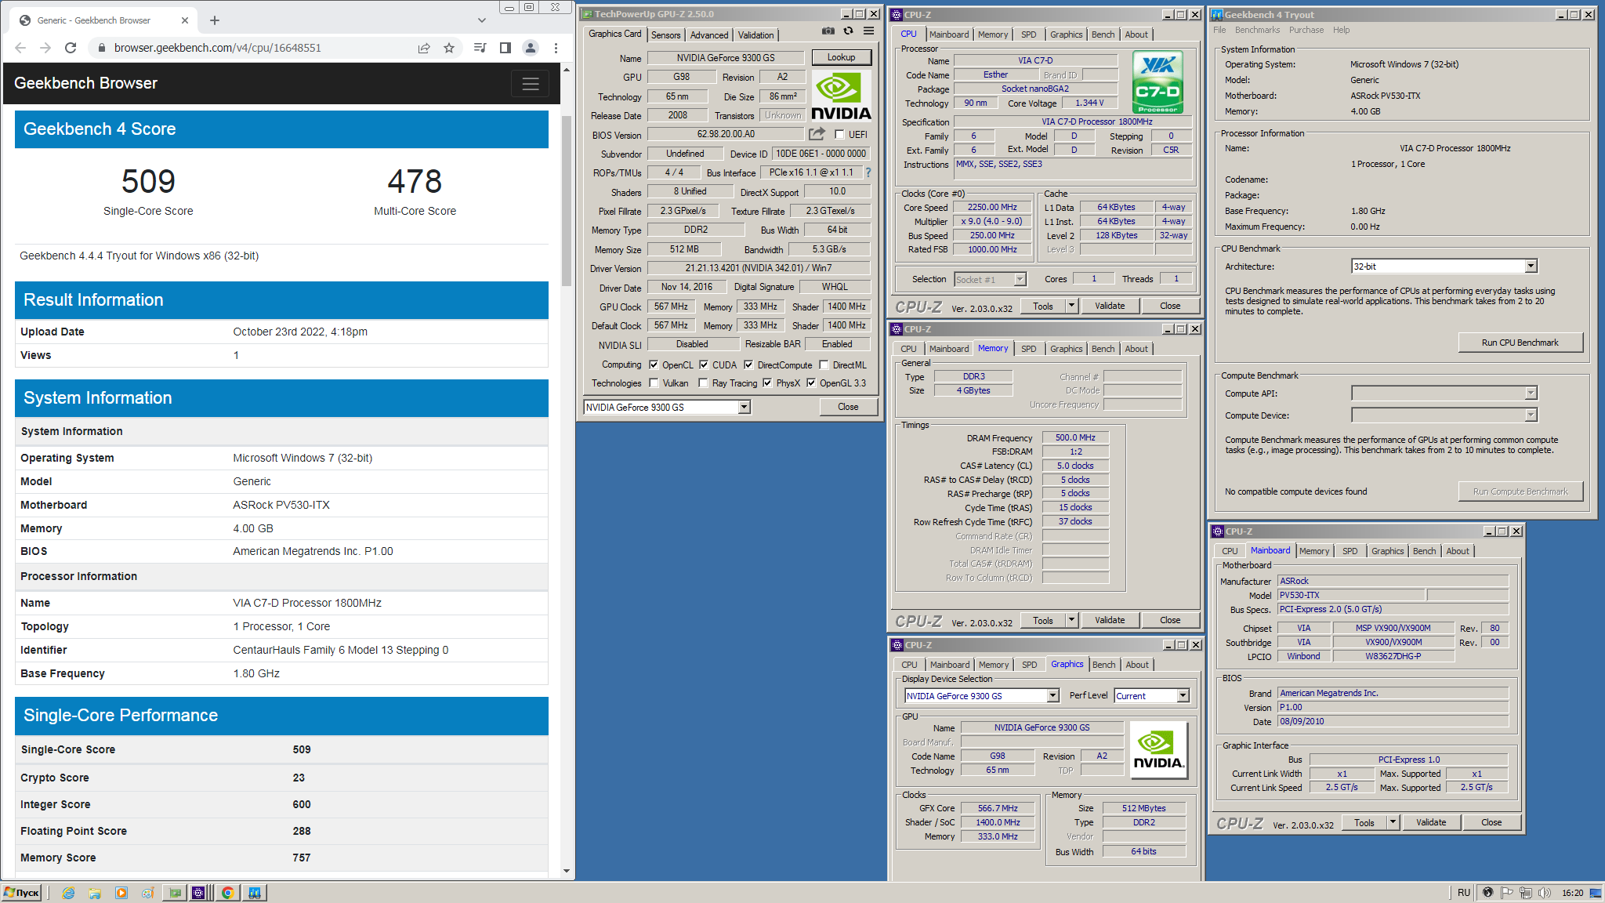Click the VIA C7-D processor logo
Viewport: 1605px width, 903px height.
tap(1158, 82)
